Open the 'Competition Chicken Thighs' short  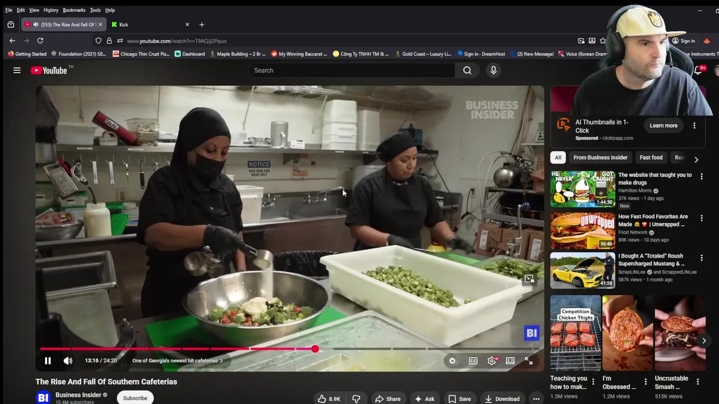click(575, 333)
